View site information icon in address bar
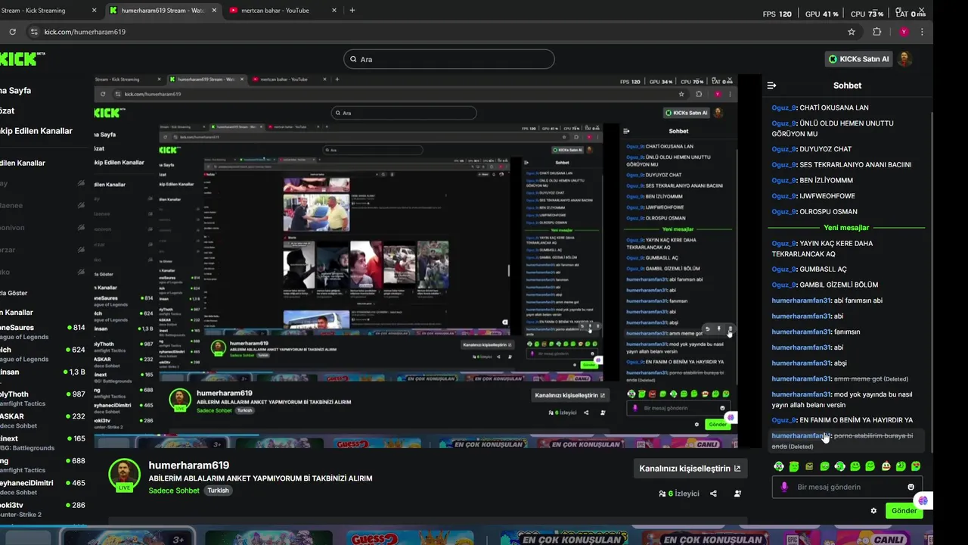The height and width of the screenshot is (545, 968). pos(33,32)
